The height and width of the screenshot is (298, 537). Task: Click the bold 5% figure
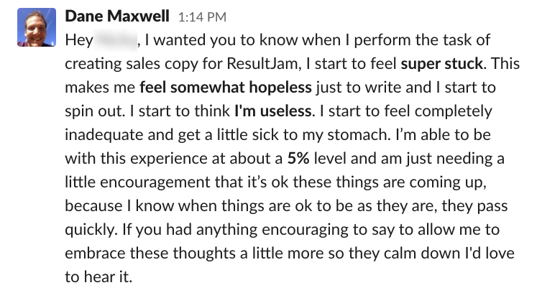click(x=298, y=159)
